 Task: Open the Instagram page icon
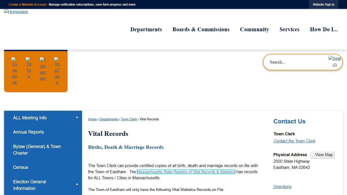point(43,70)
